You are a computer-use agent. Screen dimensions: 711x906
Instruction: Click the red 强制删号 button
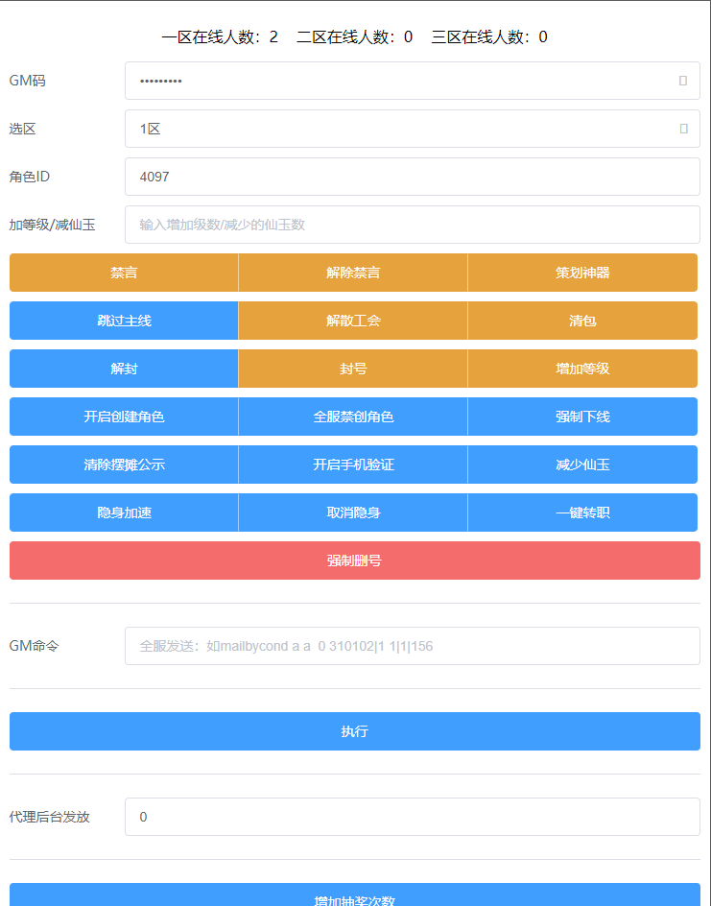(354, 560)
